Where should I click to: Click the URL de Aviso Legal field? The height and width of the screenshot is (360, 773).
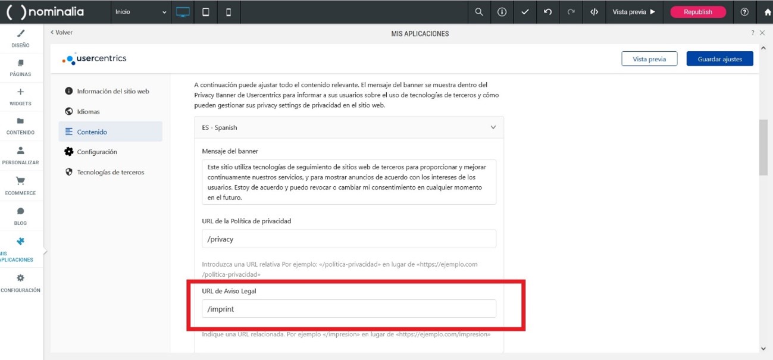(349, 309)
